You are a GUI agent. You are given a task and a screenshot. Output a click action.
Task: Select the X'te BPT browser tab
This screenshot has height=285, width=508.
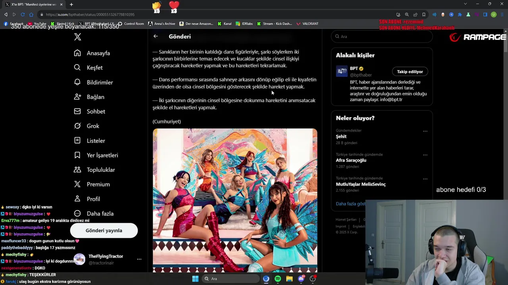(x=34, y=4)
